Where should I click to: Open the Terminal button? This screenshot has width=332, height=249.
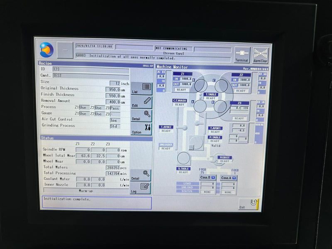pos(242,55)
